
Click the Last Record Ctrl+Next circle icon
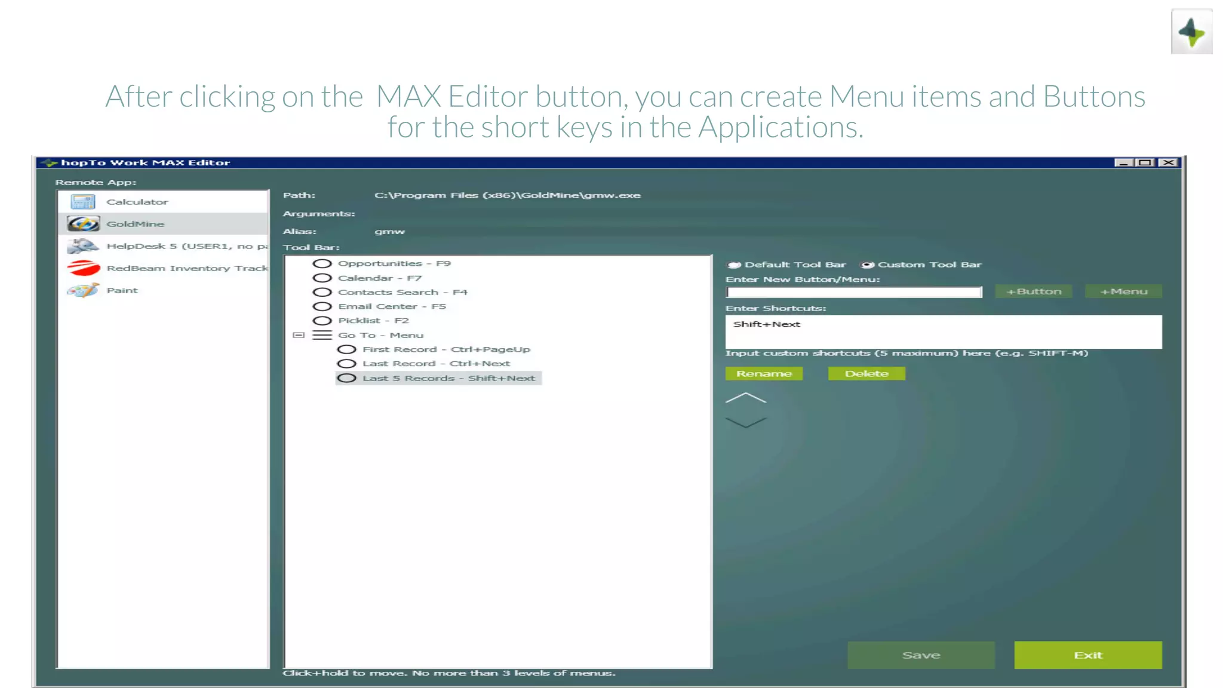tap(346, 364)
